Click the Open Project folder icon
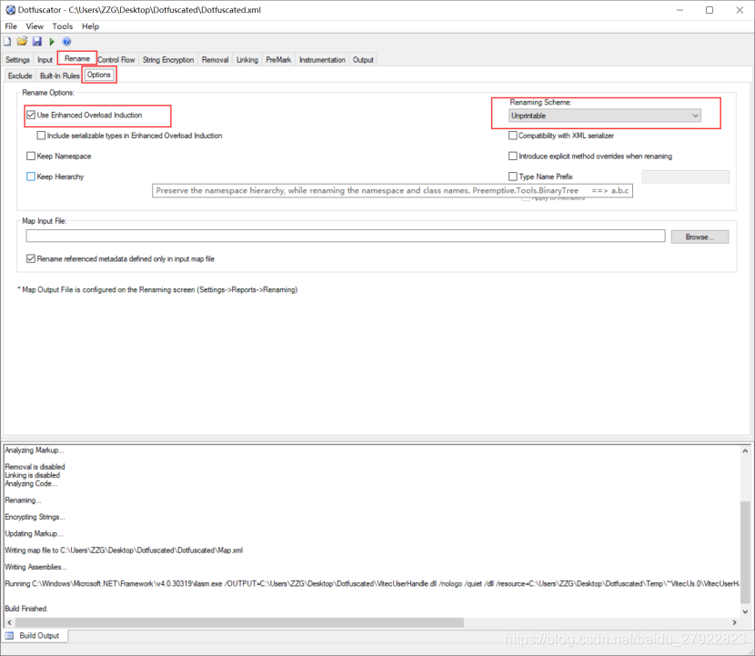 pos(22,42)
